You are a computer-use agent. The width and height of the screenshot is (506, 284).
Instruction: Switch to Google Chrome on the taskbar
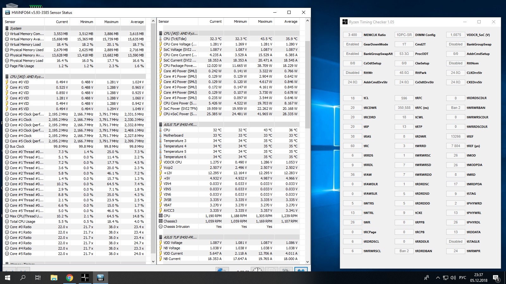[70, 278]
